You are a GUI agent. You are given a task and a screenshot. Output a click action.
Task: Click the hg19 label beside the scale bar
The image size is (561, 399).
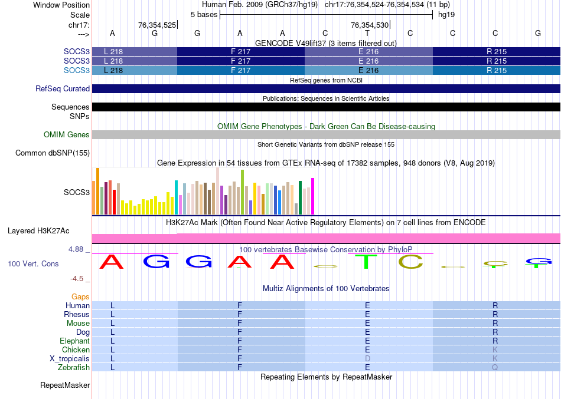[446, 15]
